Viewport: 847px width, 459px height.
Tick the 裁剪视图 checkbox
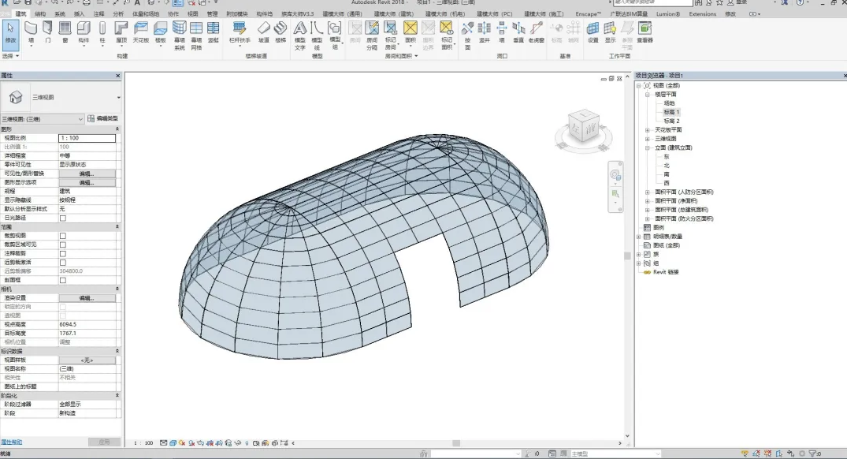(x=63, y=236)
